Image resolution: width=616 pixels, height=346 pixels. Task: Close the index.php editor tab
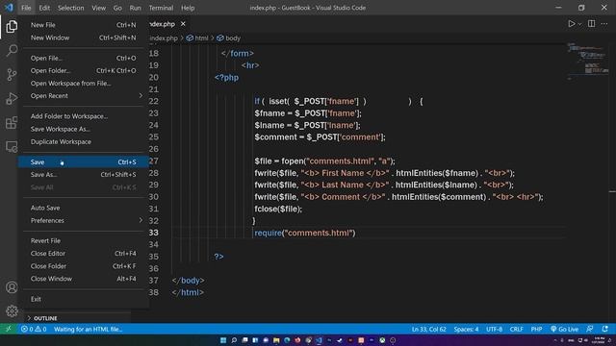tap(183, 24)
